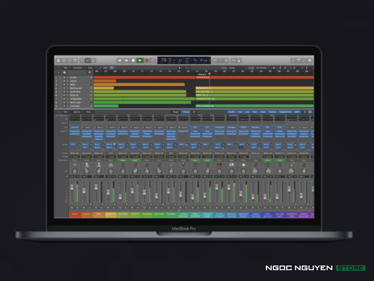
Task: Click the Fast Forward transport button
Action: tap(127, 60)
